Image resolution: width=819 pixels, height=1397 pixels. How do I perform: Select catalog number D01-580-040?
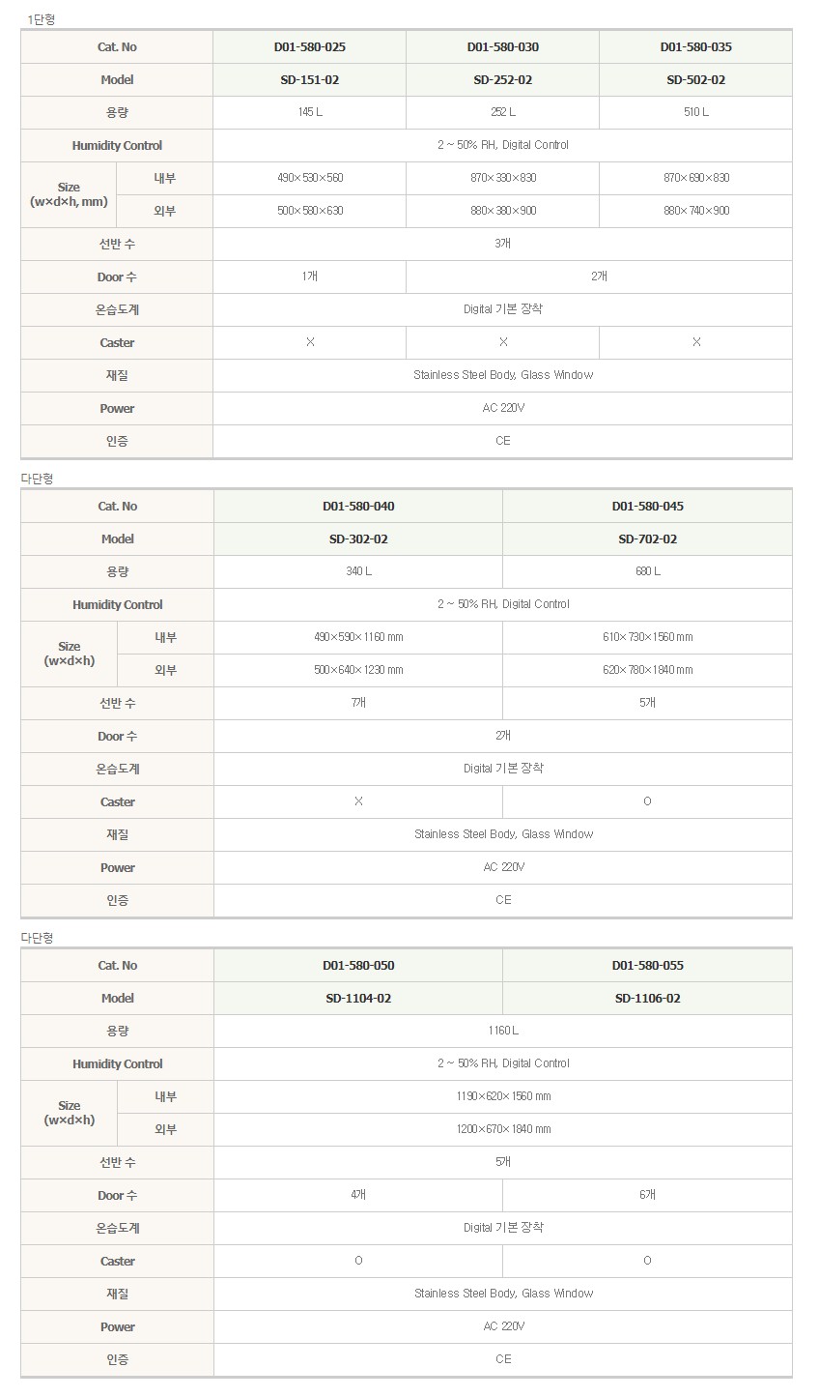358,506
